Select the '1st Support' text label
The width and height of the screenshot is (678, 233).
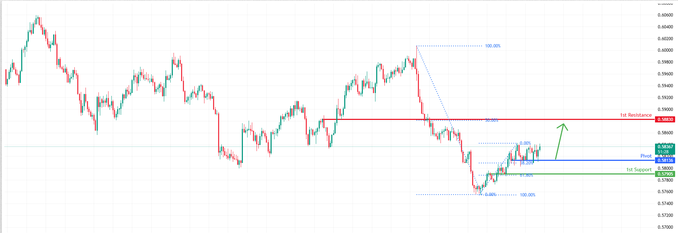(638, 170)
